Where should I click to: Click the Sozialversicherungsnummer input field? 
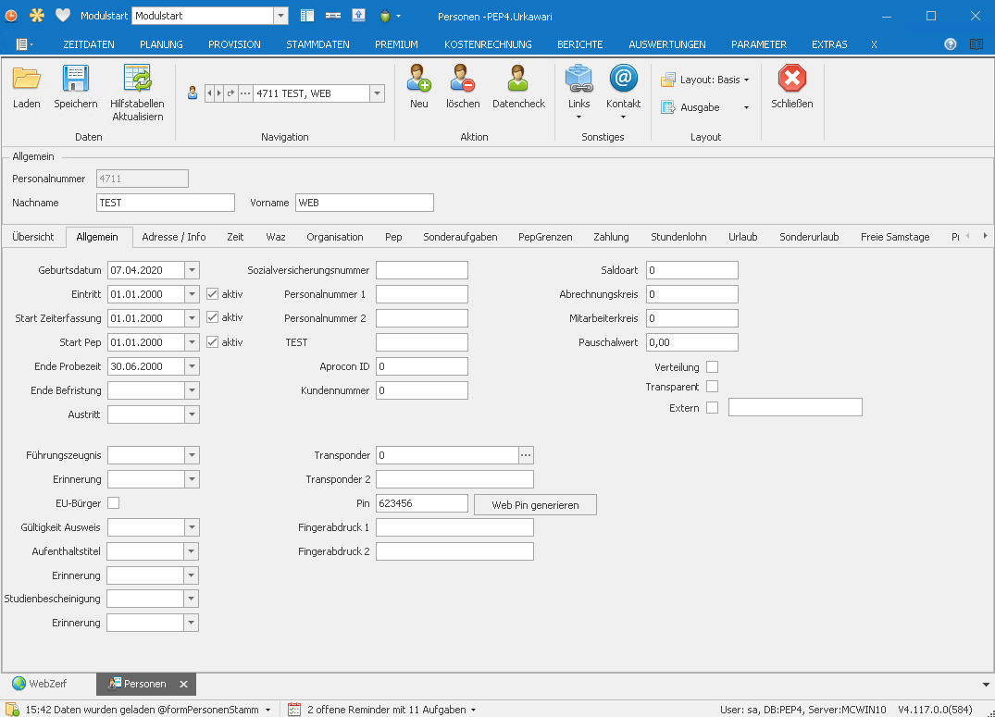(x=421, y=270)
